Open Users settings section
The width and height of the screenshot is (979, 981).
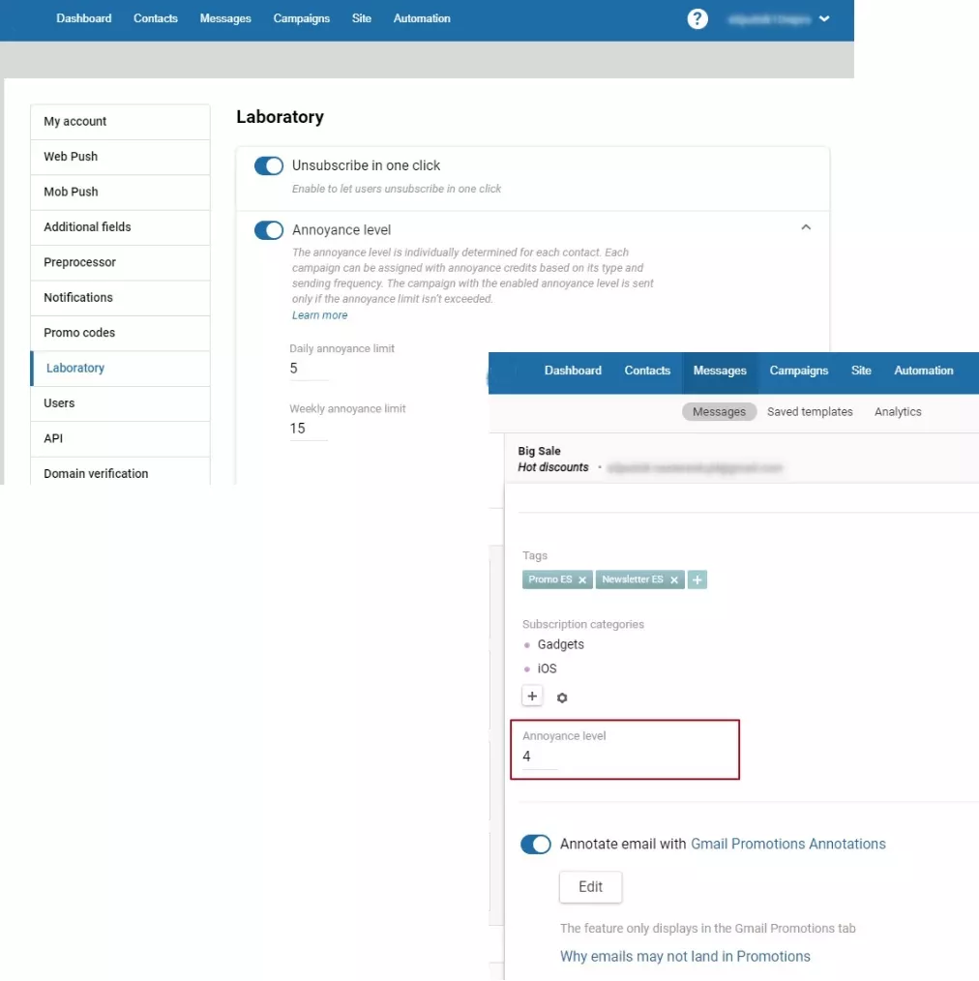(120, 403)
